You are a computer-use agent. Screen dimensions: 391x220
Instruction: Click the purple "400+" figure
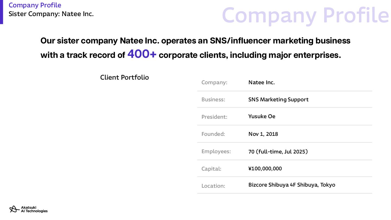pyautogui.click(x=142, y=54)
